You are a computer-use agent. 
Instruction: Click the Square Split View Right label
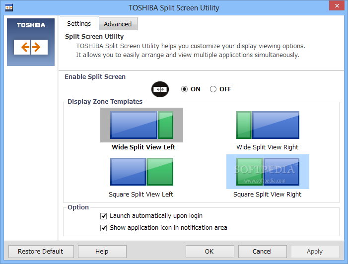[268, 195]
